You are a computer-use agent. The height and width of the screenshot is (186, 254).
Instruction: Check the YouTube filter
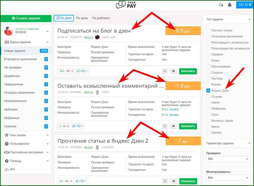(208, 78)
